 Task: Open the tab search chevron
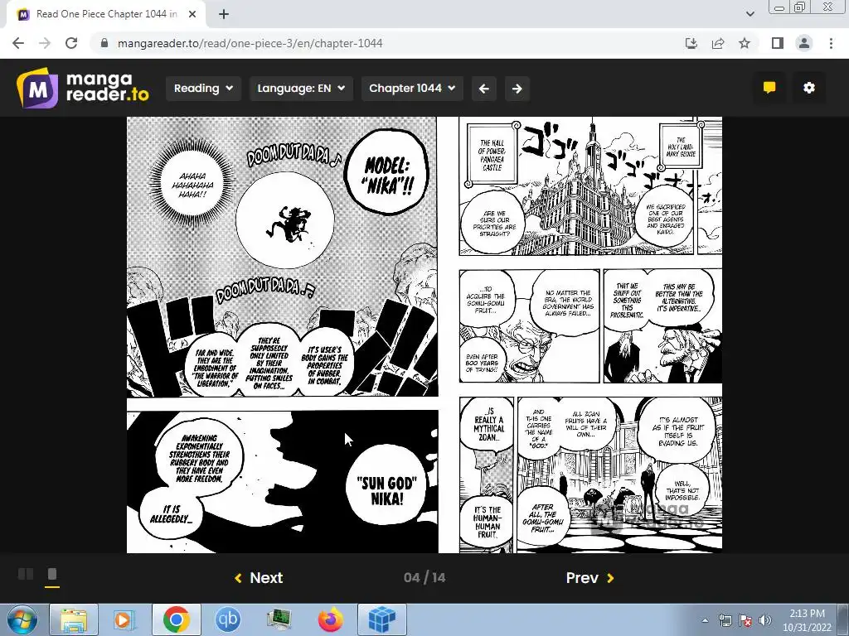750,14
